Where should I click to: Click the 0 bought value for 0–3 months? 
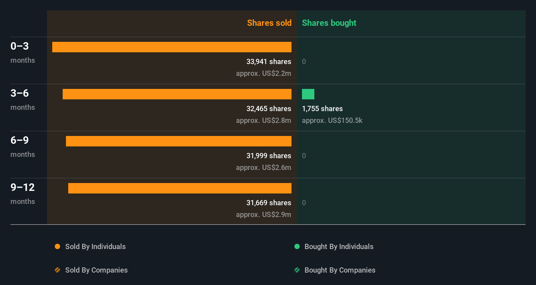[304, 61]
